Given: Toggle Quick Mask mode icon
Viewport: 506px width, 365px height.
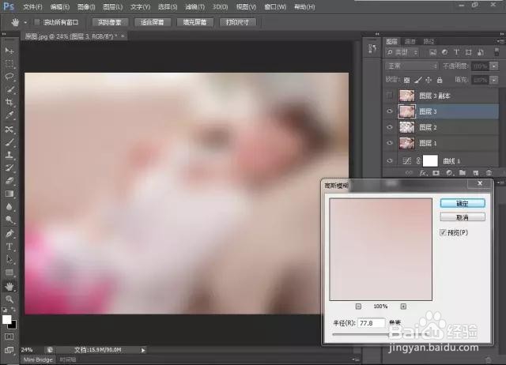Looking at the screenshot, I should pos(9,337).
